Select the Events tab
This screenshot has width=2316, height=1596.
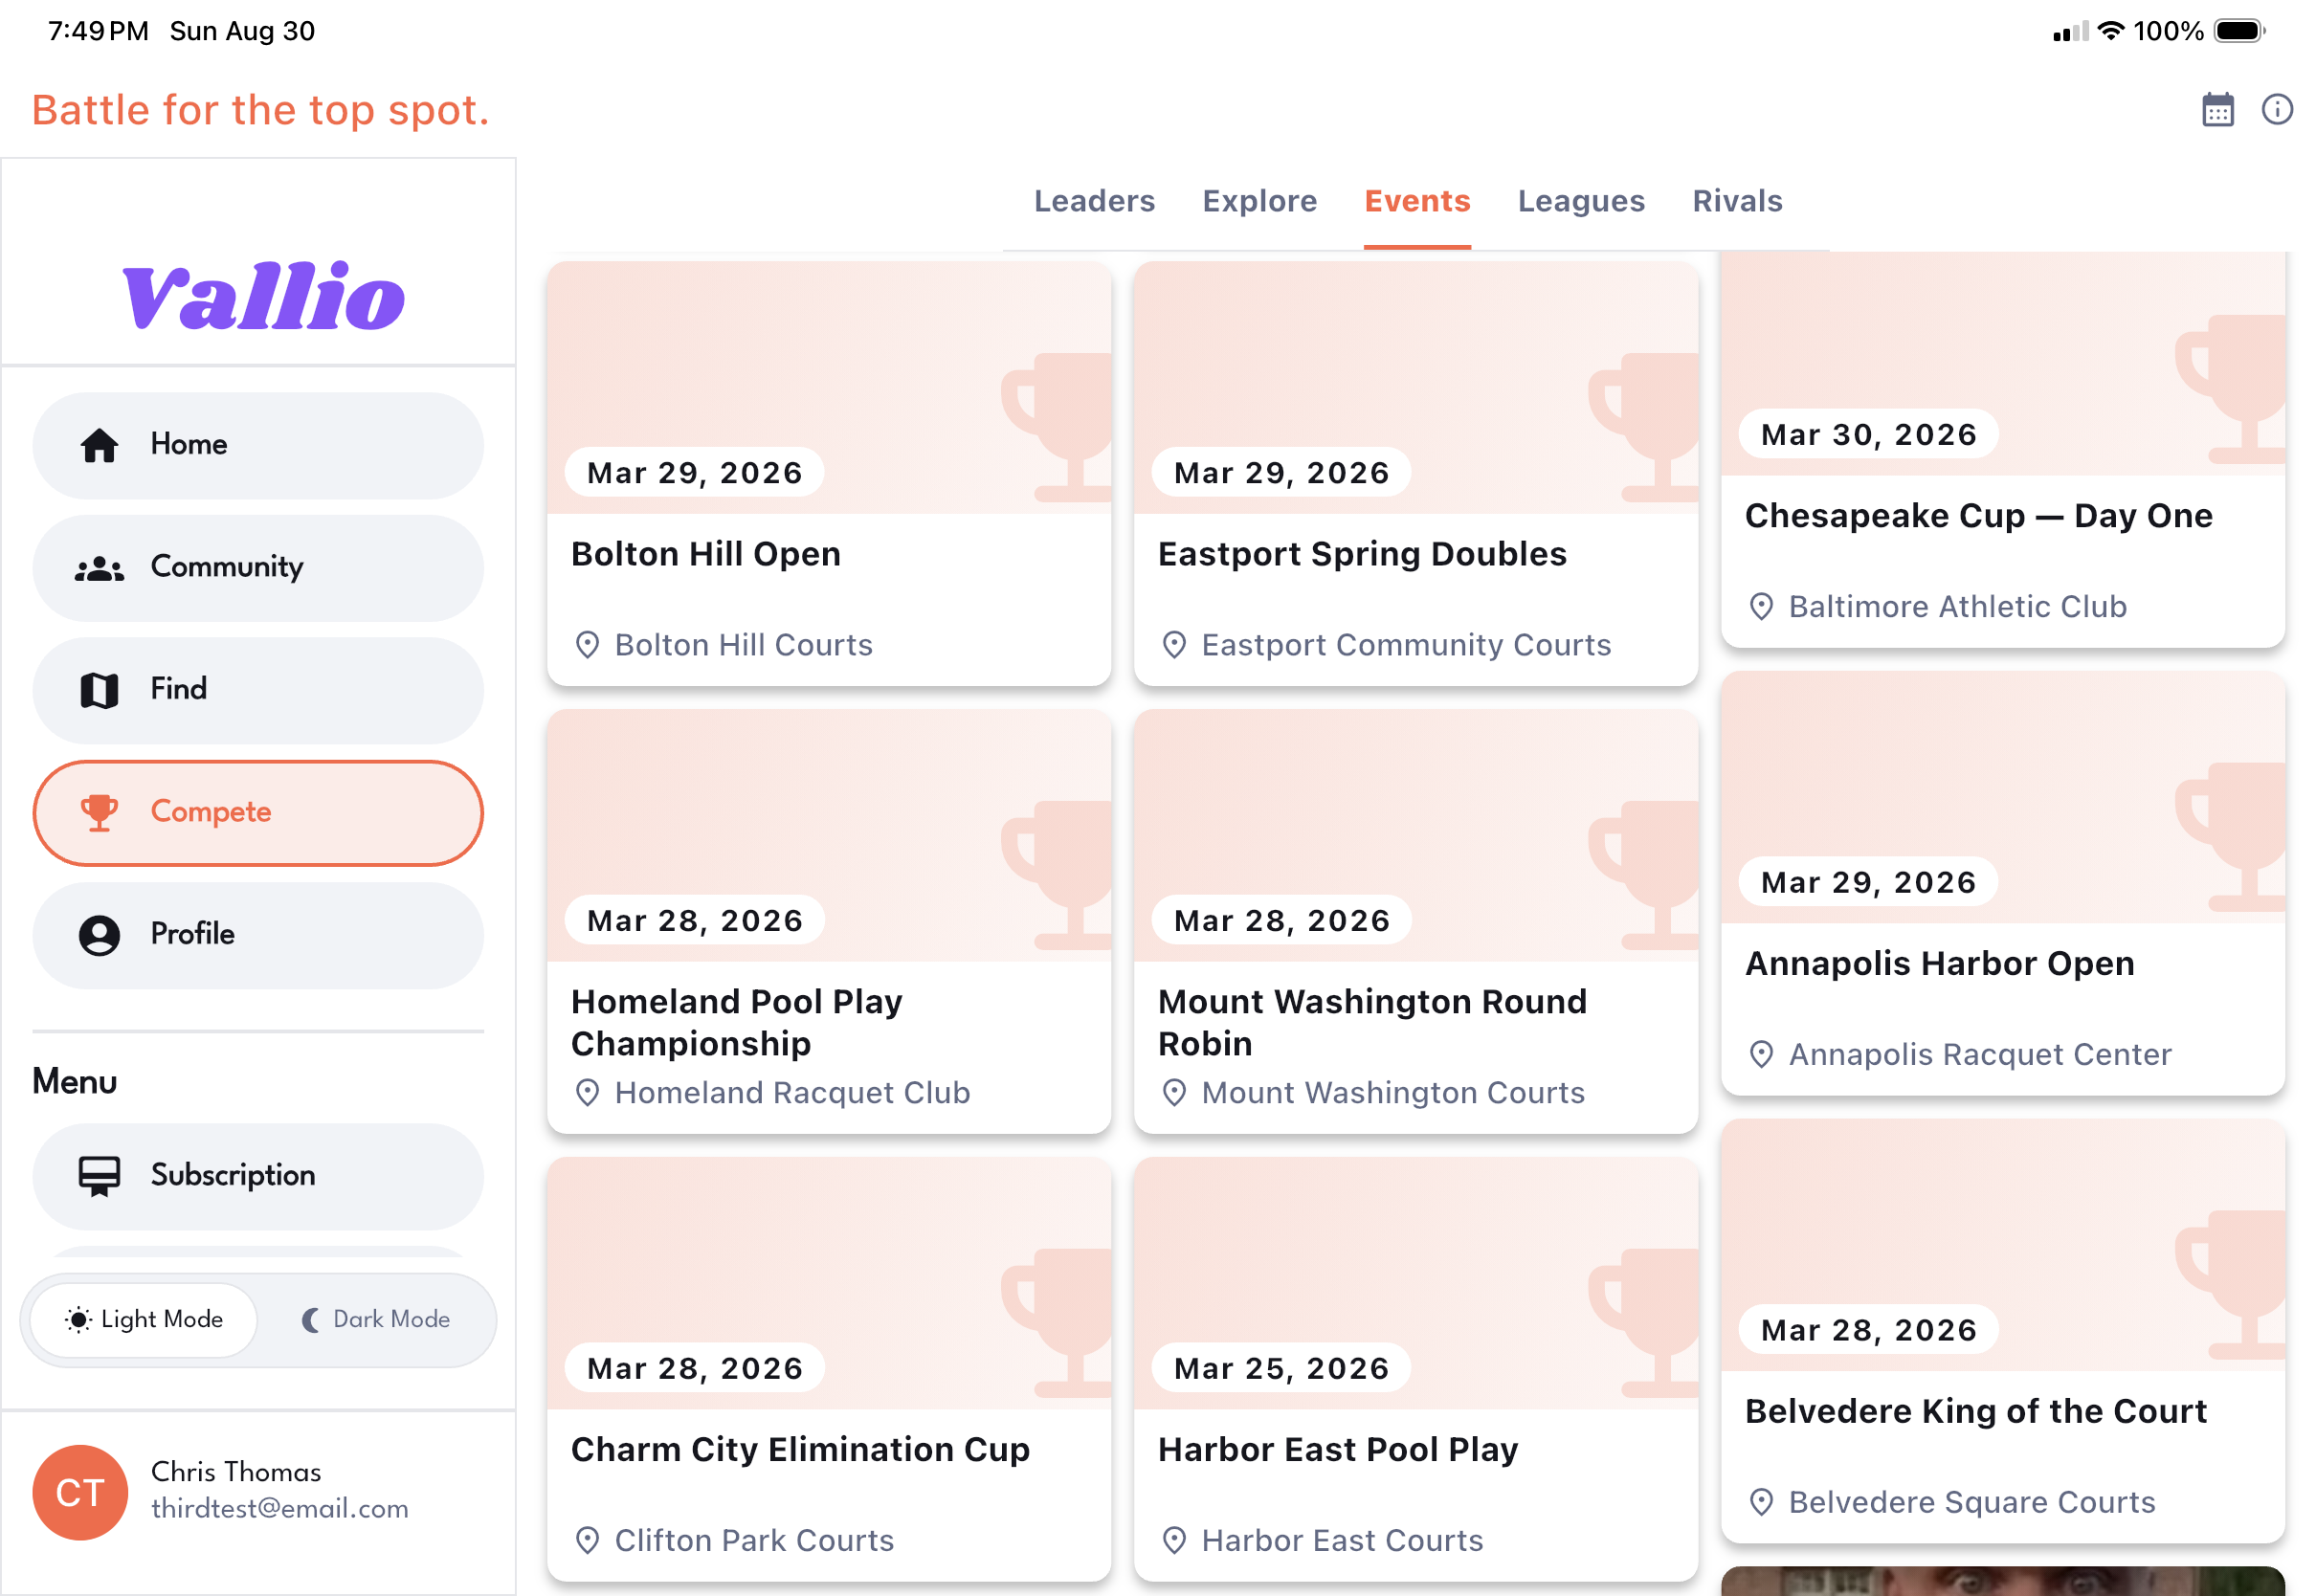[1417, 201]
